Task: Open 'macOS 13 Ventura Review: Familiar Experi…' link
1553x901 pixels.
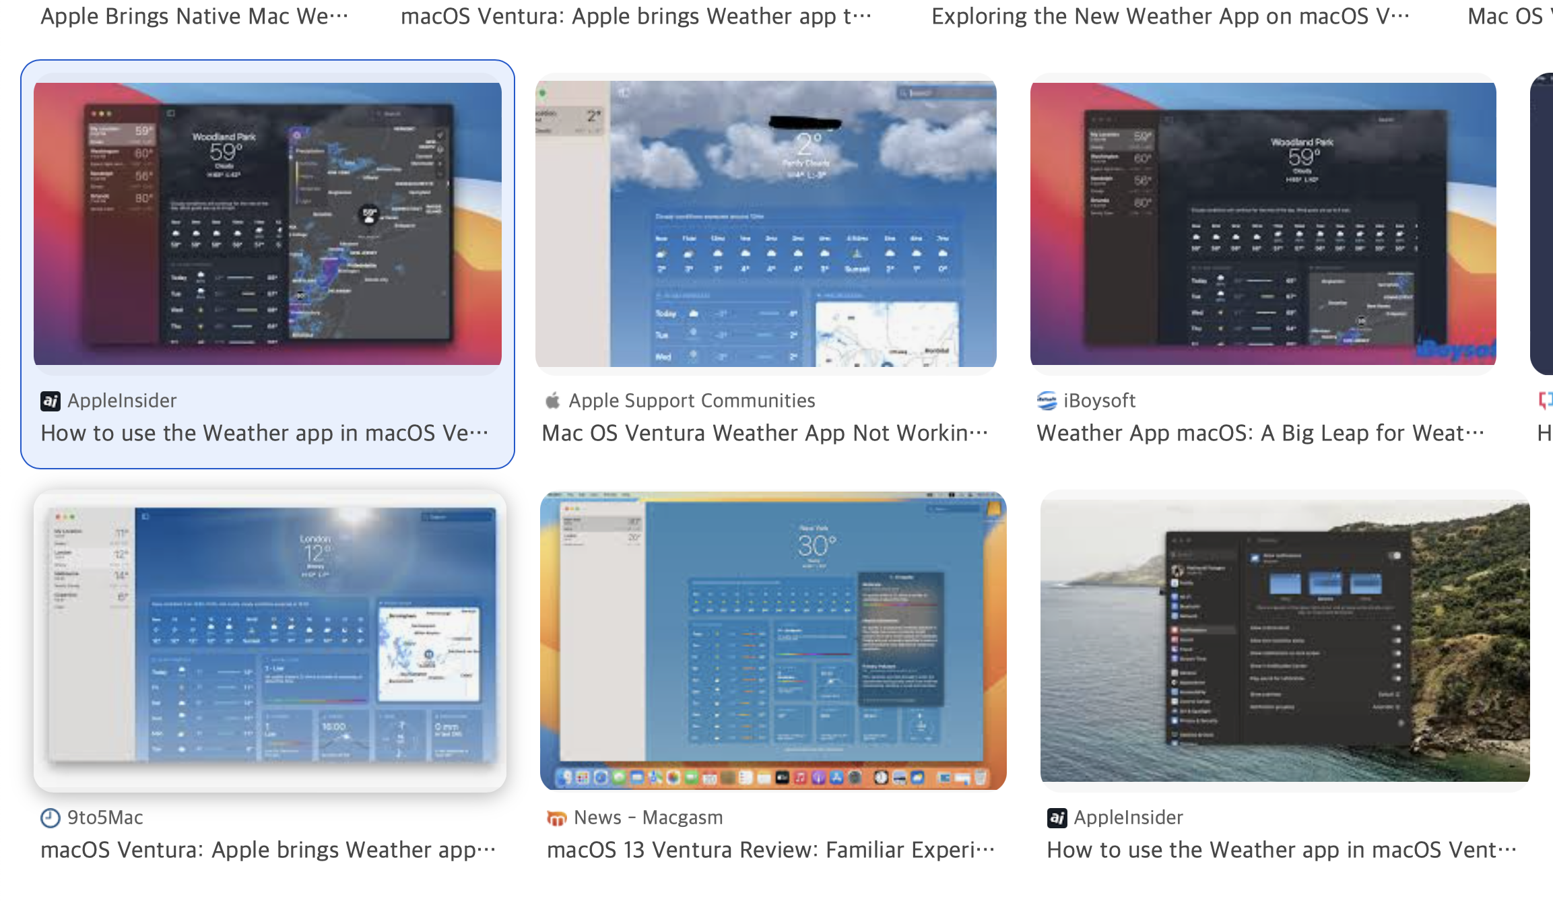Action: tap(770, 850)
